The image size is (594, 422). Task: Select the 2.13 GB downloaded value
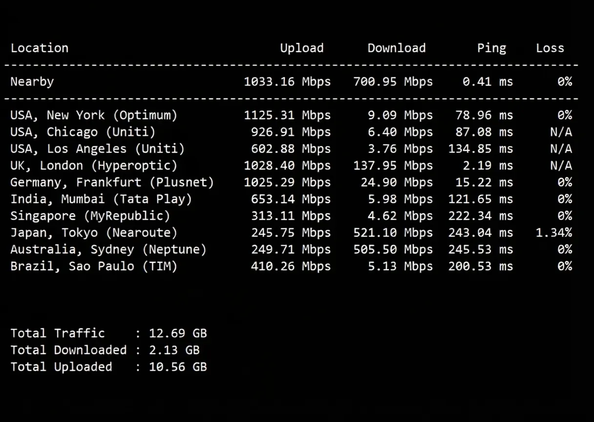point(174,350)
